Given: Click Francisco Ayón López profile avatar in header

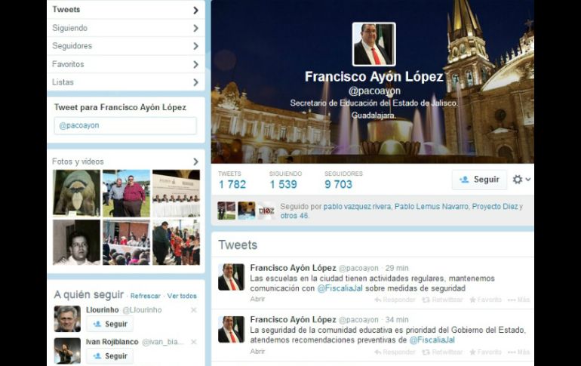Looking at the screenshot, I should [373, 44].
